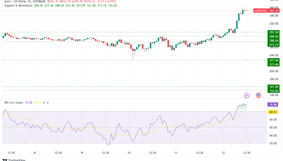Click the date label 8 on time axis
283x161 pixels.
35,153
